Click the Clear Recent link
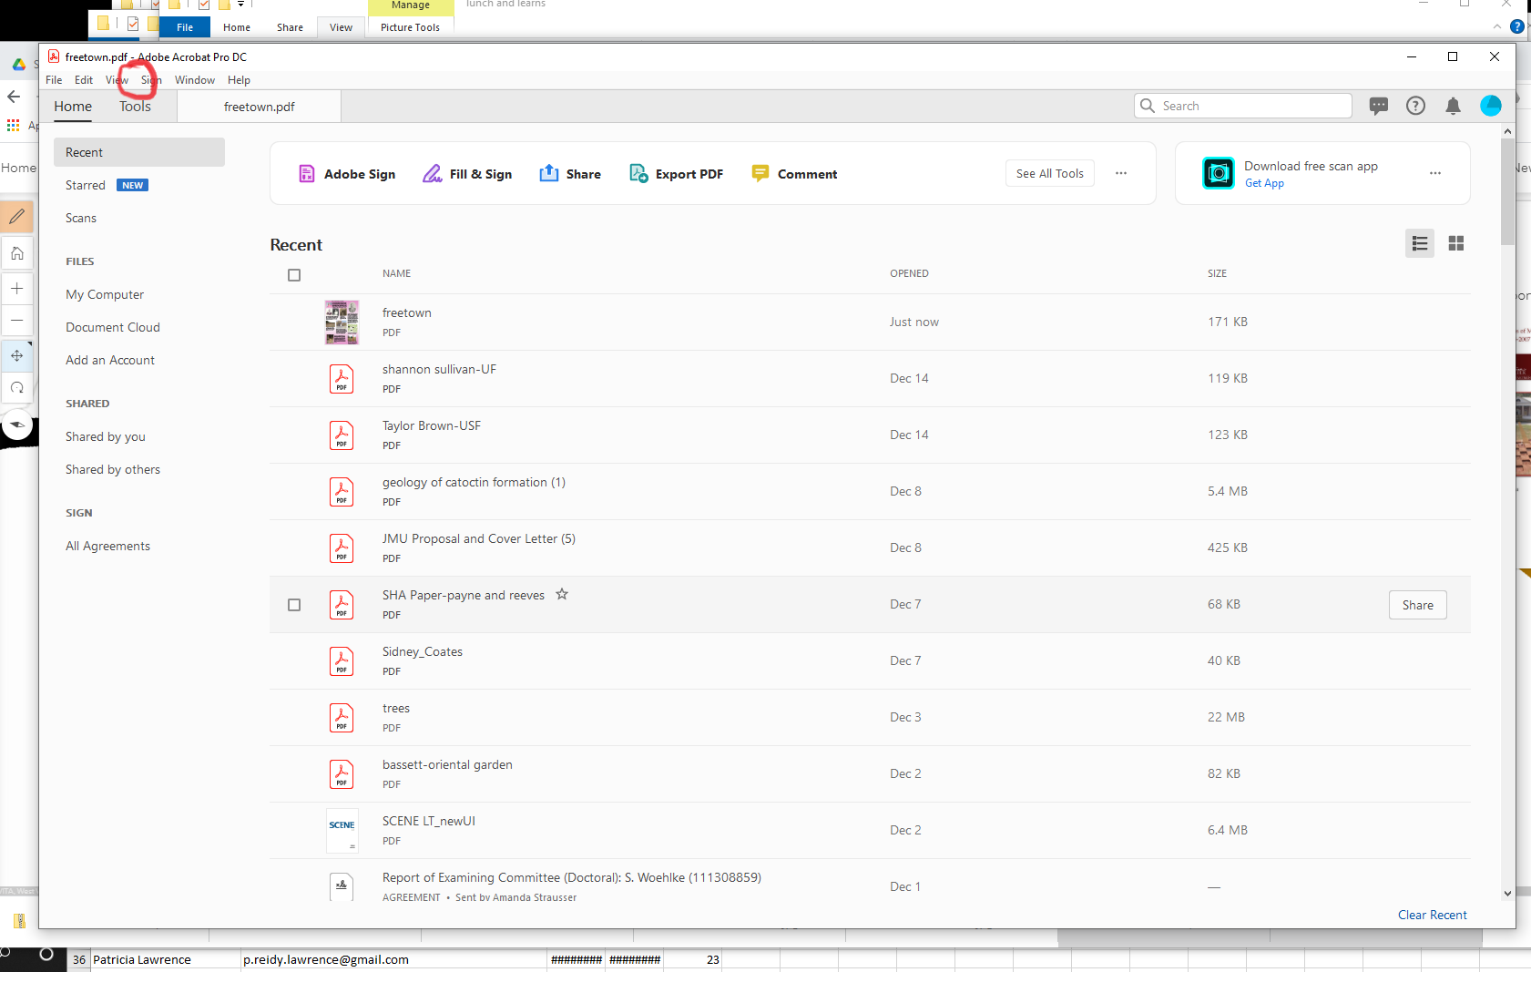Screen dimensions: 1531x1003 [x=1432, y=915]
